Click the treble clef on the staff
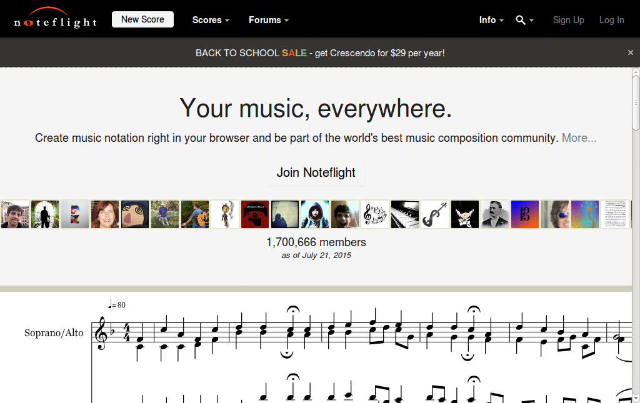The height and width of the screenshot is (403, 640). [x=101, y=333]
